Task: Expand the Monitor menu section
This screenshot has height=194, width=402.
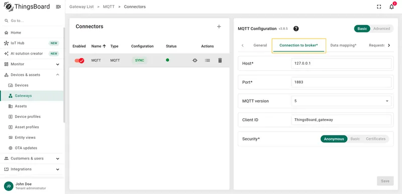Action: (x=58, y=64)
